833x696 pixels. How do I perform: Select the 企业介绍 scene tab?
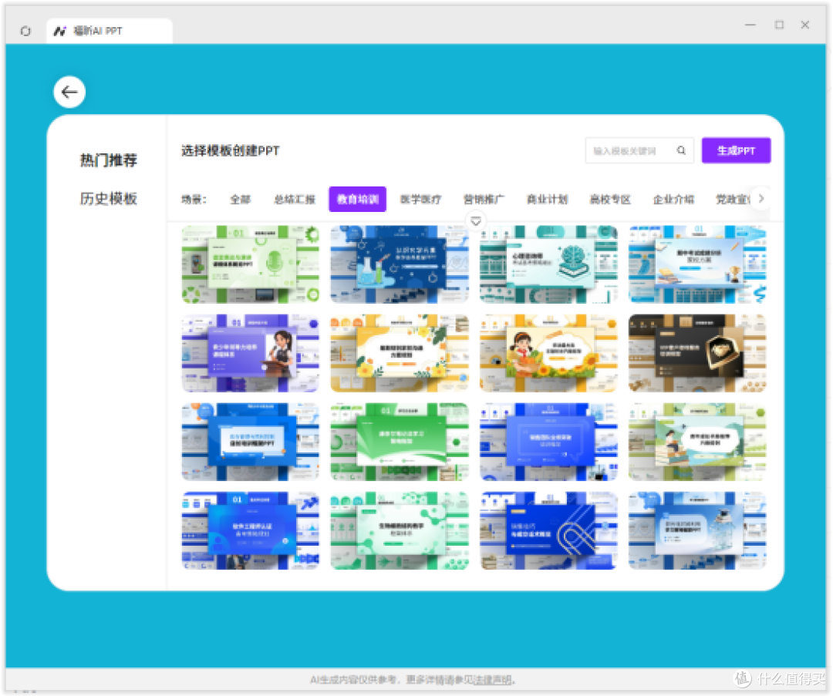tap(673, 200)
